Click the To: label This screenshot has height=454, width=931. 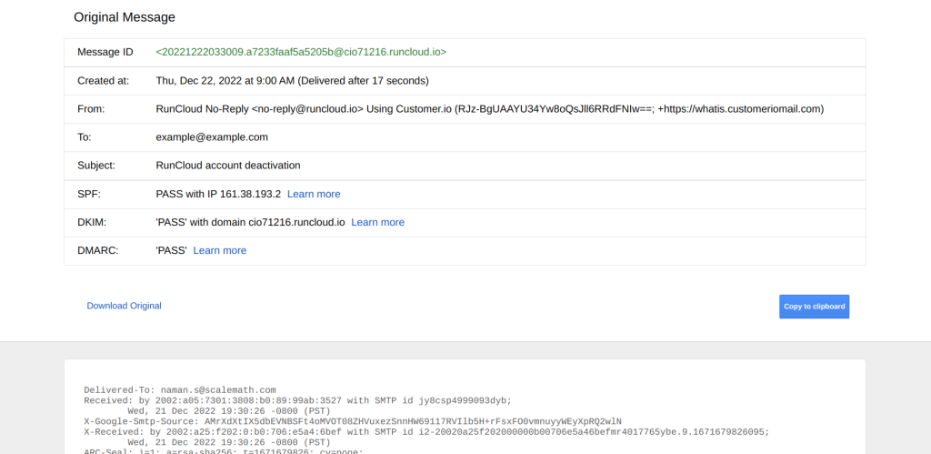coord(85,136)
